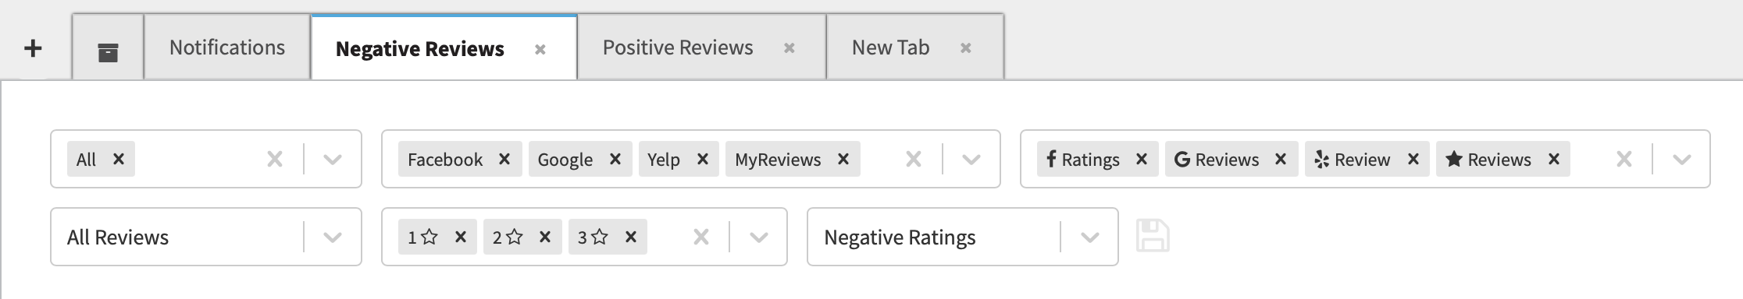Viewport: 1743px width, 299px height.
Task: Expand the review sources dropdown arrow
Action: (x=971, y=159)
